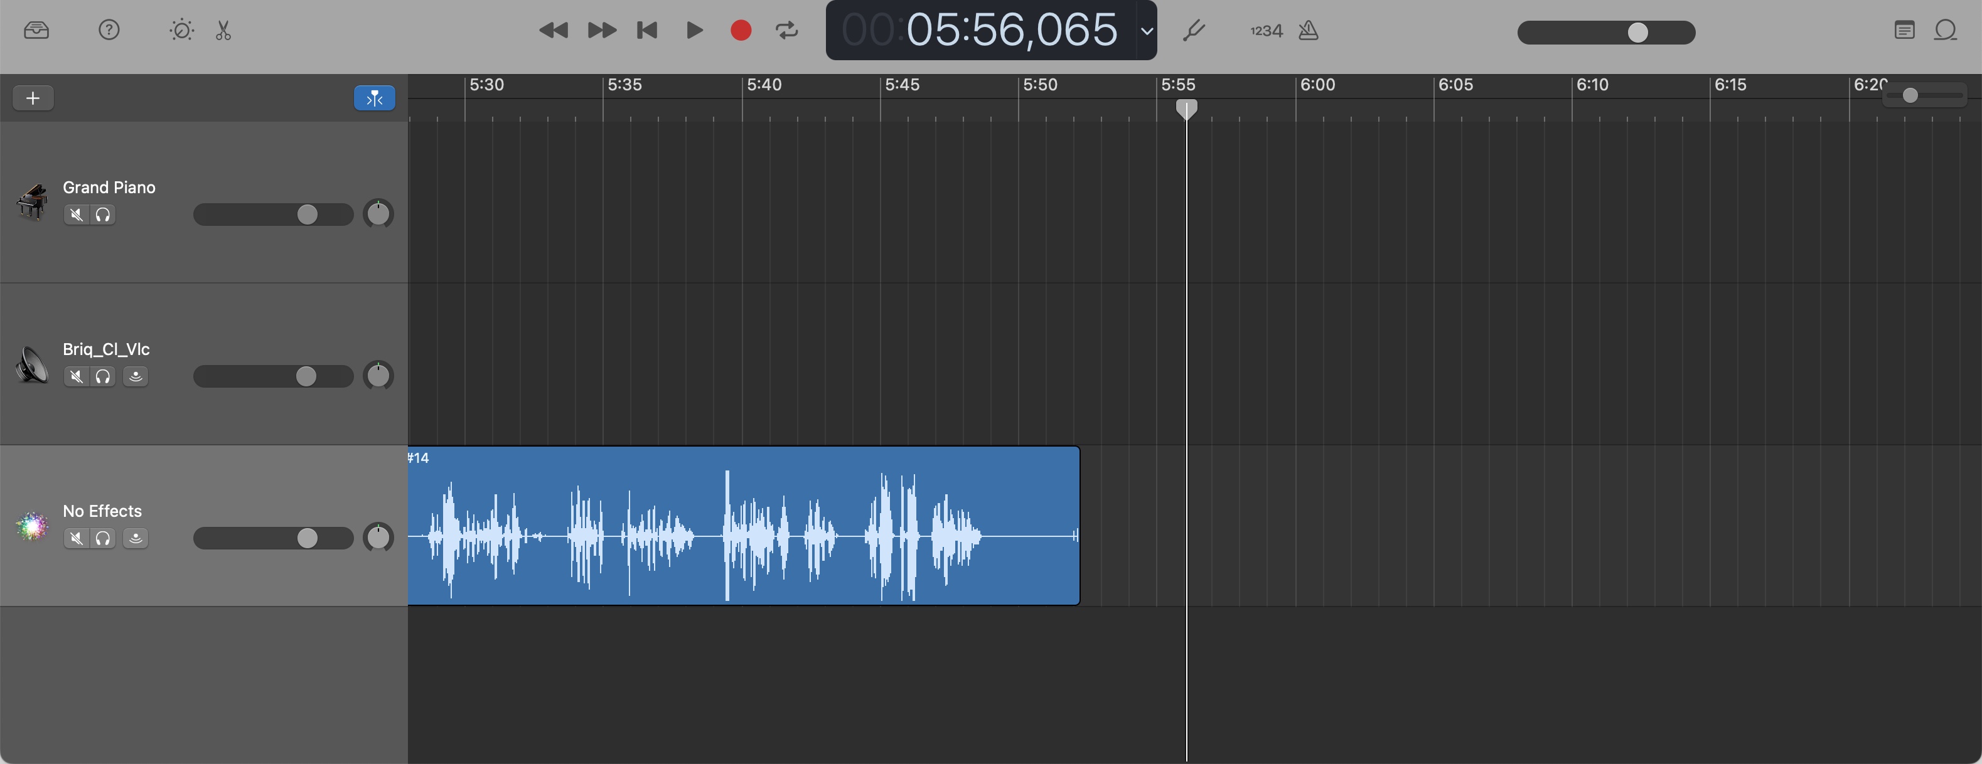1982x764 pixels.
Task: Open the Library panel icon
Action: [x=36, y=31]
